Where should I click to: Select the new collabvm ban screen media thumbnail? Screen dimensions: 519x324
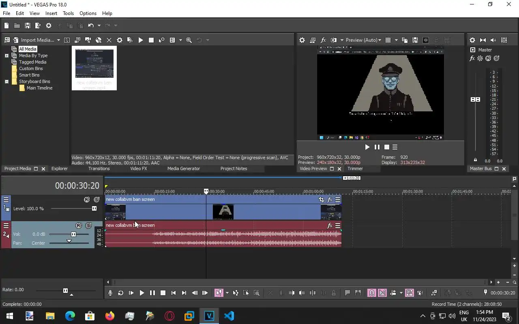94,68
